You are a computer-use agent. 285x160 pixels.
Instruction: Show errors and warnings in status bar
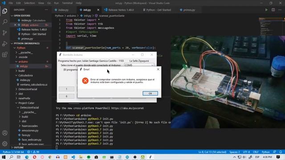(x=33, y=152)
